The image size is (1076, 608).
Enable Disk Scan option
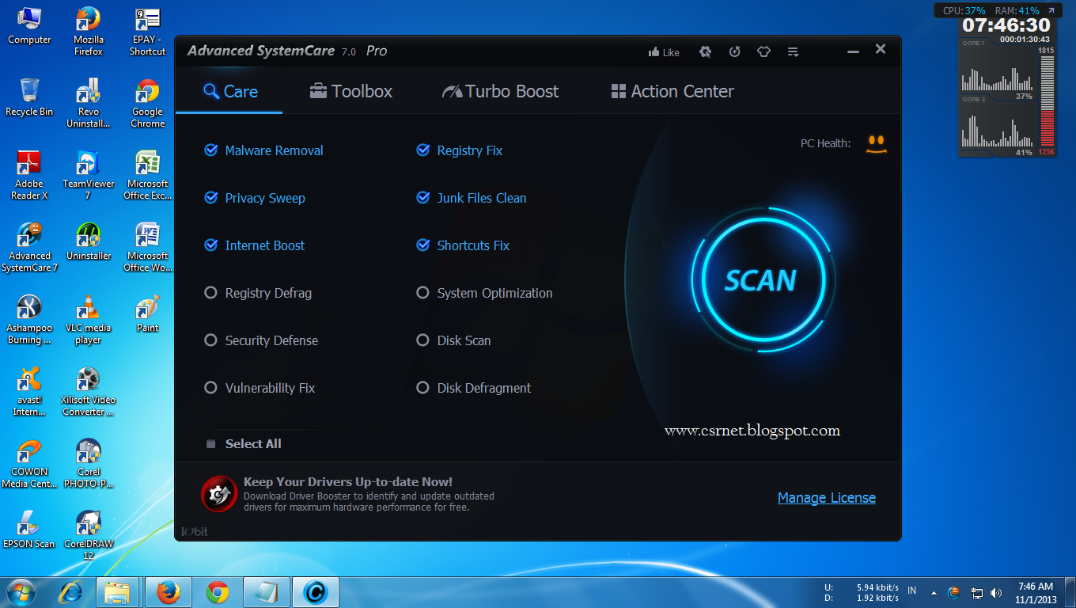click(422, 340)
